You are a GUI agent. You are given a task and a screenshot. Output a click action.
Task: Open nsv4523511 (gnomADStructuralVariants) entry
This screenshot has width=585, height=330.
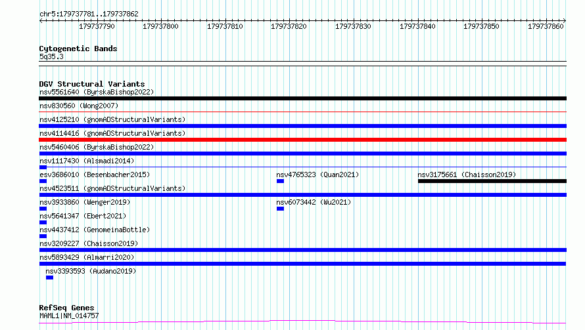pos(112,188)
